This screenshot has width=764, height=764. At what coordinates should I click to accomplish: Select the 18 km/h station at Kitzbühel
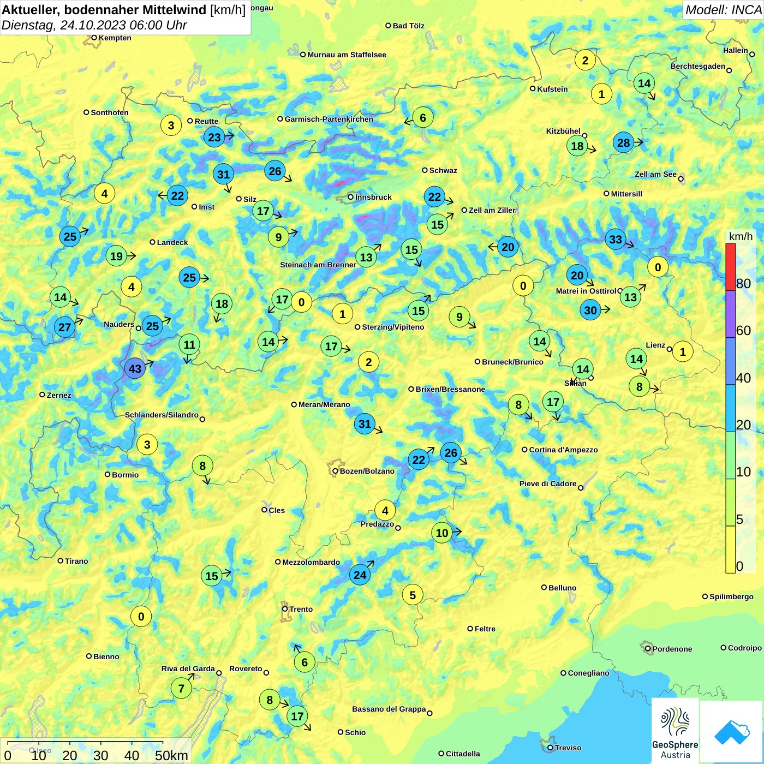[x=577, y=146]
